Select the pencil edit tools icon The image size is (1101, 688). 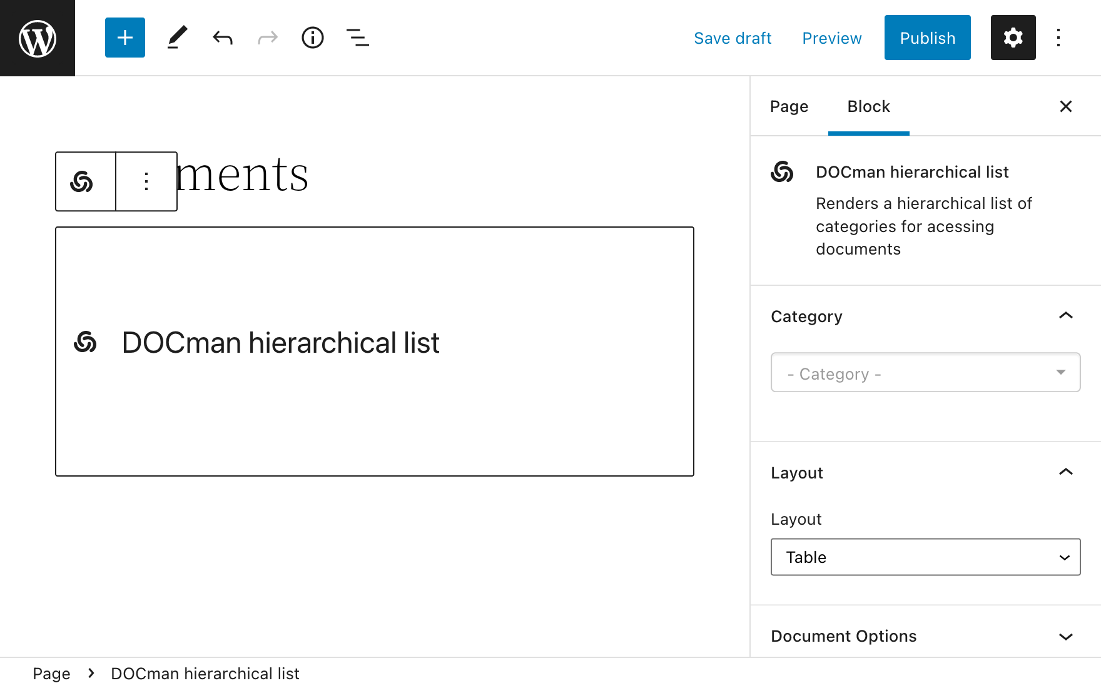coord(178,38)
